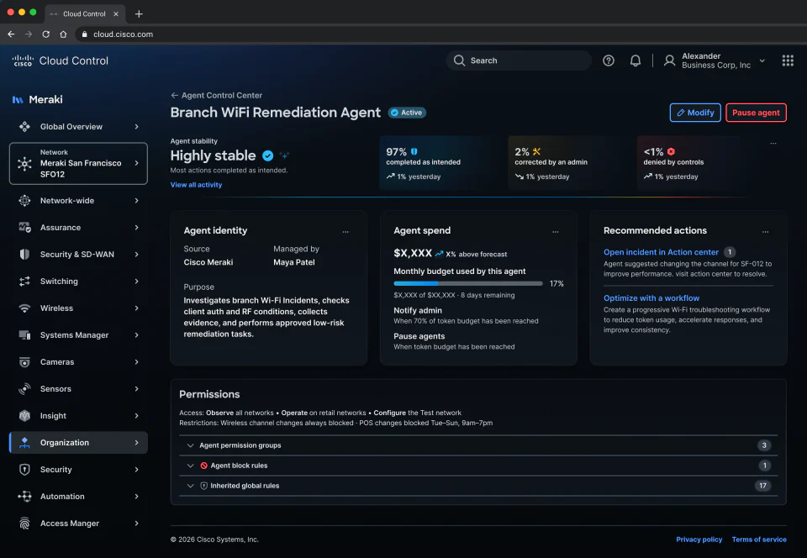Click the Active status badge
The width and height of the screenshot is (807, 558).
407,113
